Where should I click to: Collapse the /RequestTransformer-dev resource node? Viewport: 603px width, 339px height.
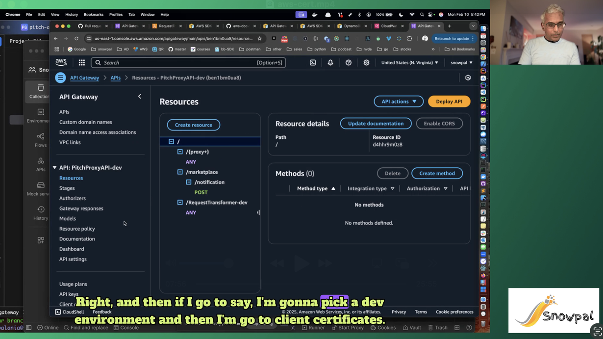tap(180, 203)
